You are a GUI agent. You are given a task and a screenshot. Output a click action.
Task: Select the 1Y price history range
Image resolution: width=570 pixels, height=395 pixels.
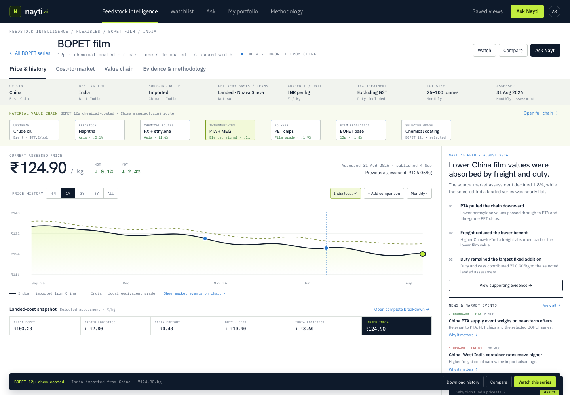pyautogui.click(x=68, y=194)
